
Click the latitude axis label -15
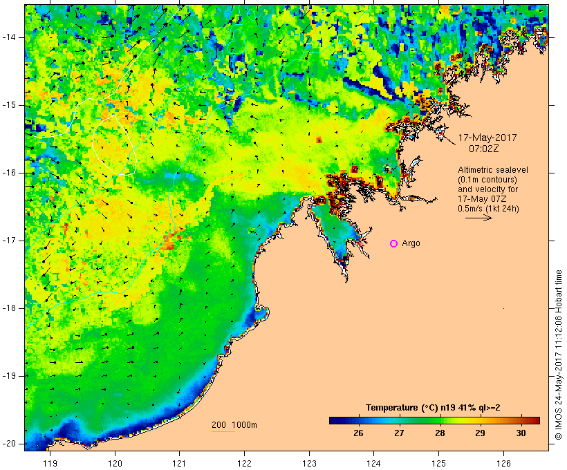coord(9,105)
